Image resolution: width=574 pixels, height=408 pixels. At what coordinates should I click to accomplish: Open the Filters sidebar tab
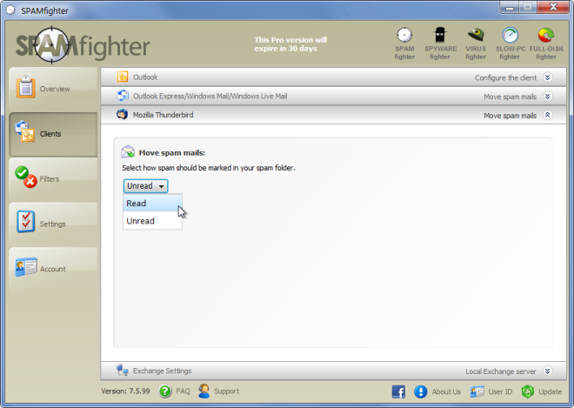tap(53, 179)
